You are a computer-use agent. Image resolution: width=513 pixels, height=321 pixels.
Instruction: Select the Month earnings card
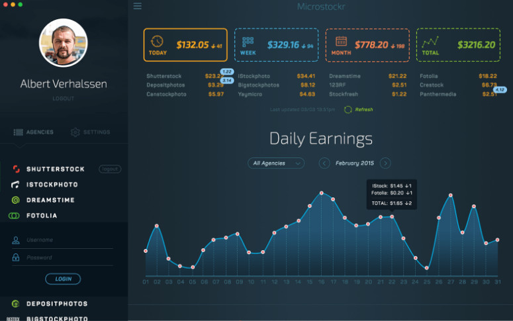point(367,45)
